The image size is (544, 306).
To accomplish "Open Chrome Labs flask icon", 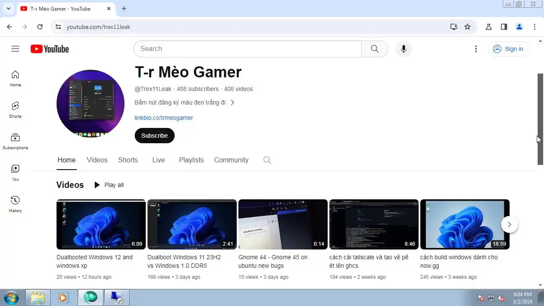I will coord(489,27).
